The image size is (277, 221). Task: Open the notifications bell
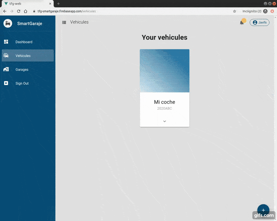(x=242, y=22)
